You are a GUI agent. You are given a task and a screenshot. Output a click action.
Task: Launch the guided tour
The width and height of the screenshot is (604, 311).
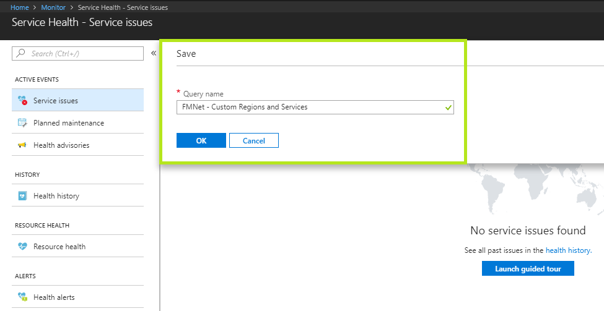pyautogui.click(x=528, y=268)
